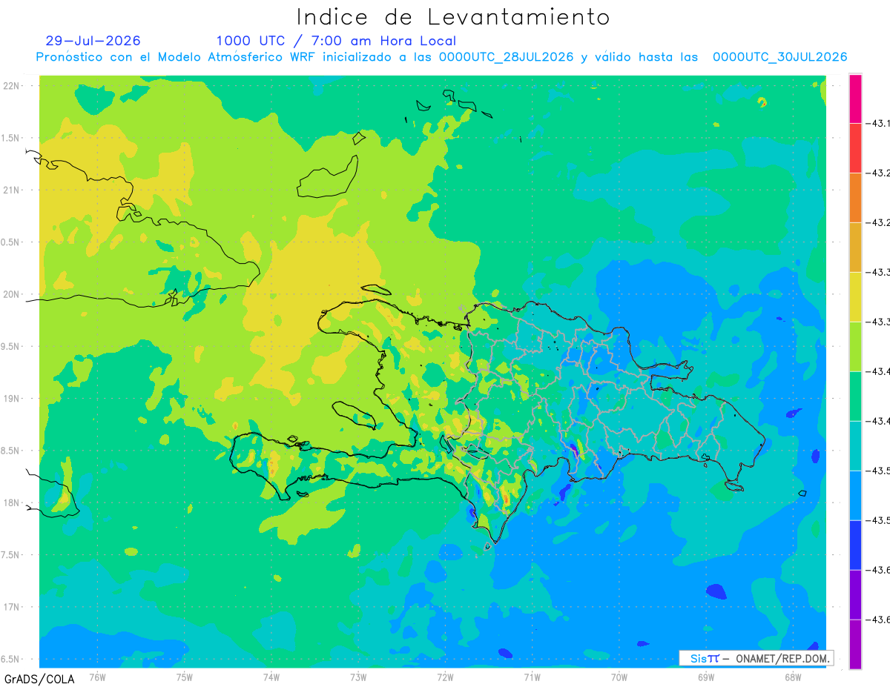Click the dark blue swatch in the legend
The image size is (890, 687).
855,545
